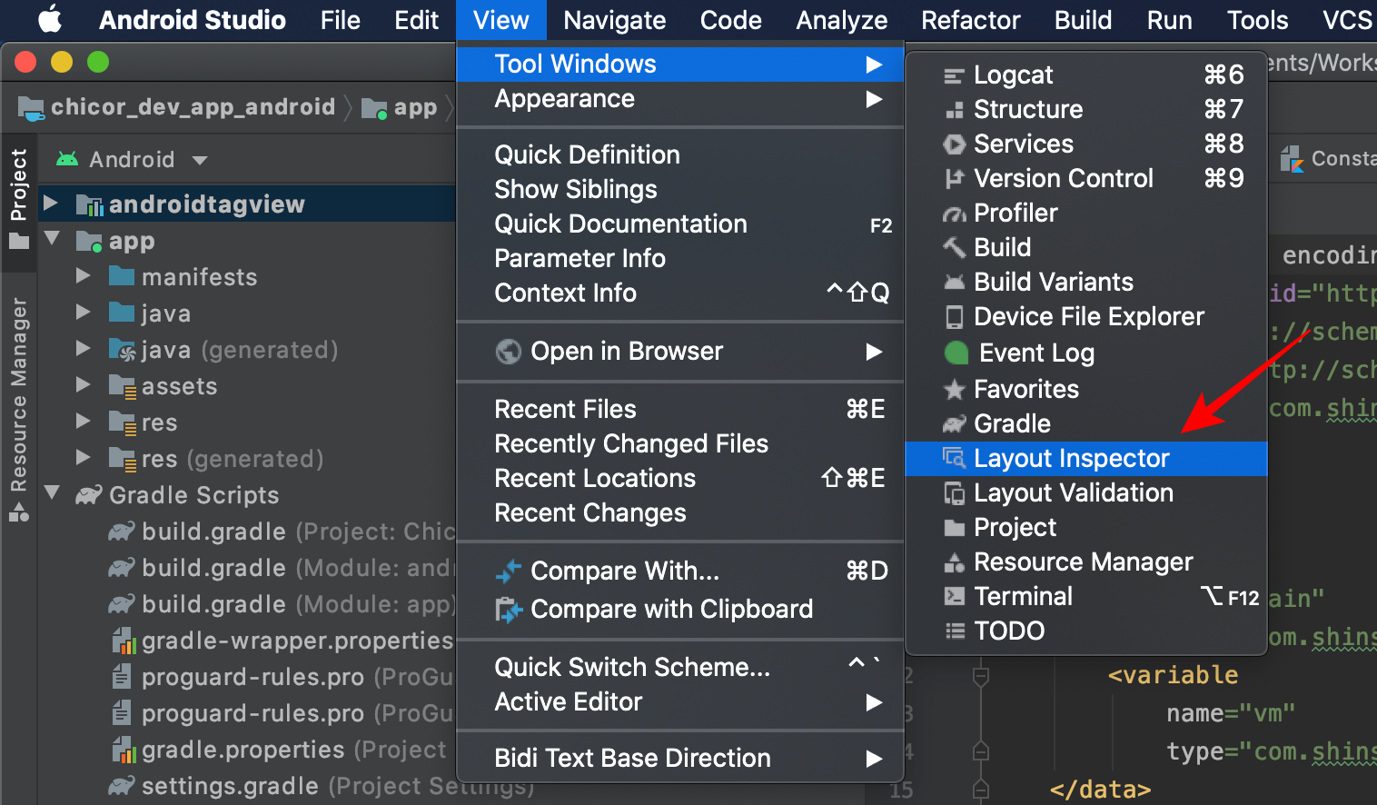The width and height of the screenshot is (1377, 805).
Task: Click the Device File Explorer phone icon
Action: (x=954, y=317)
